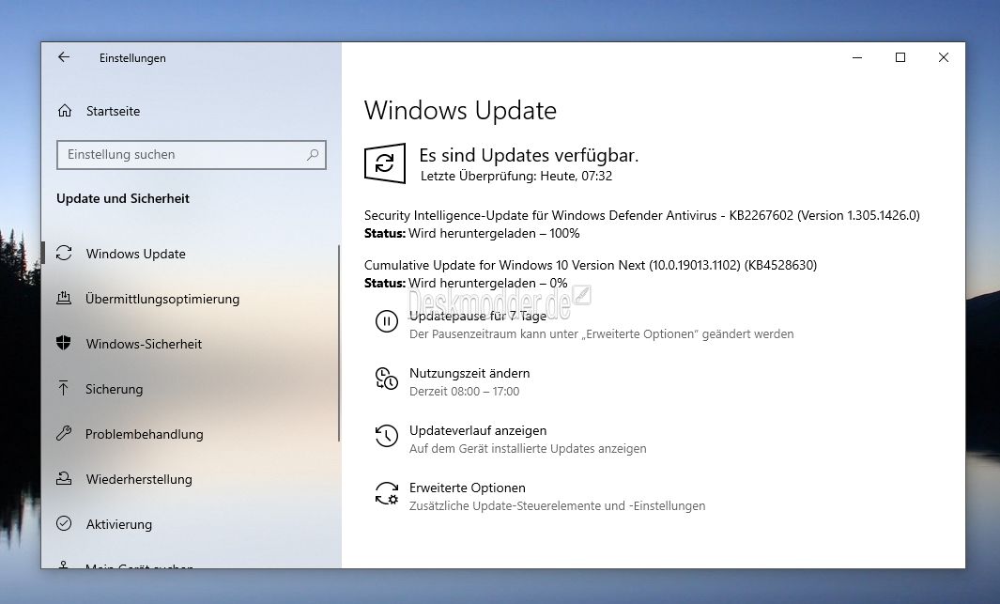Click the Aktivierung checkmark icon
This screenshot has height=604, width=1000.
[64, 523]
